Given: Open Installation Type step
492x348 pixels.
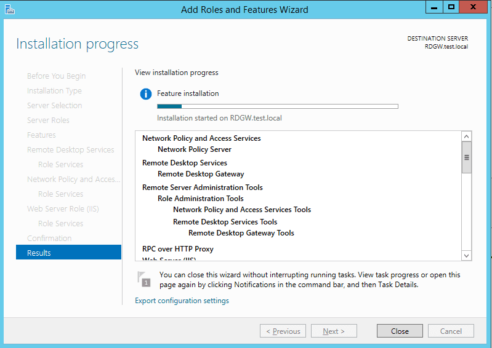Looking at the screenshot, I should pos(54,91).
